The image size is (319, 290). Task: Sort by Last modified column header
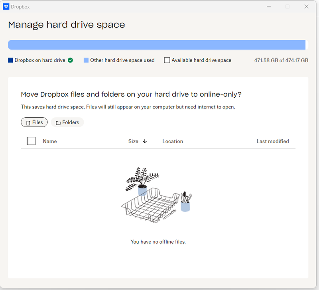click(x=273, y=141)
